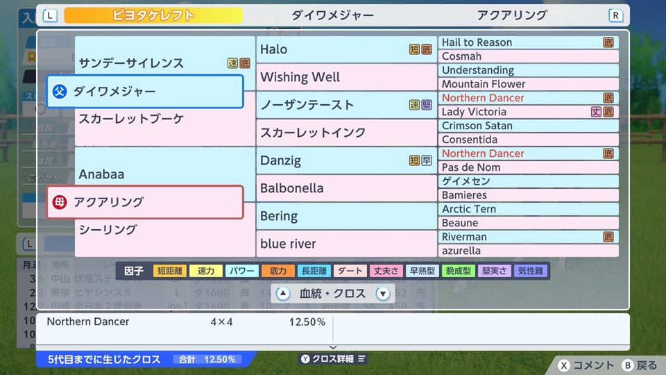
Task: Select the Northern Dancer 4×4 cross row
Action: (185, 322)
